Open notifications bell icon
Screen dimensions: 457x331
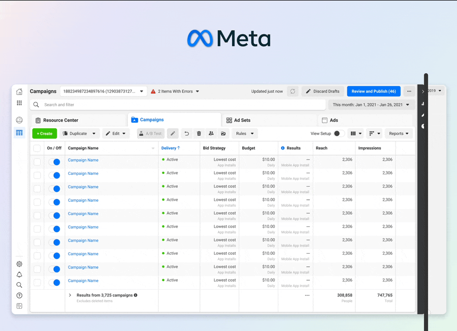19,275
